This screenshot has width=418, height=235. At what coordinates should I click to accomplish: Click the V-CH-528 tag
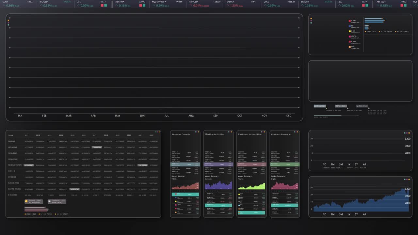pyautogui.click(x=362, y=106)
